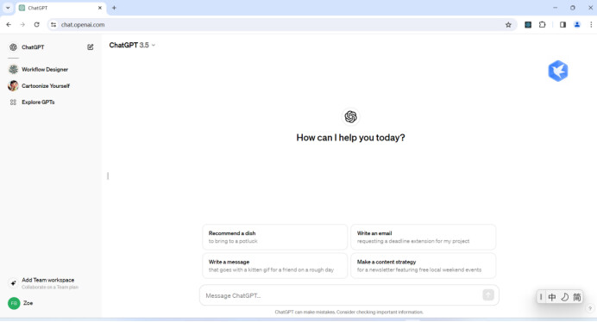This screenshot has height=322, width=597.
Task: Close the ChatGPT tab
Action: coord(100,8)
